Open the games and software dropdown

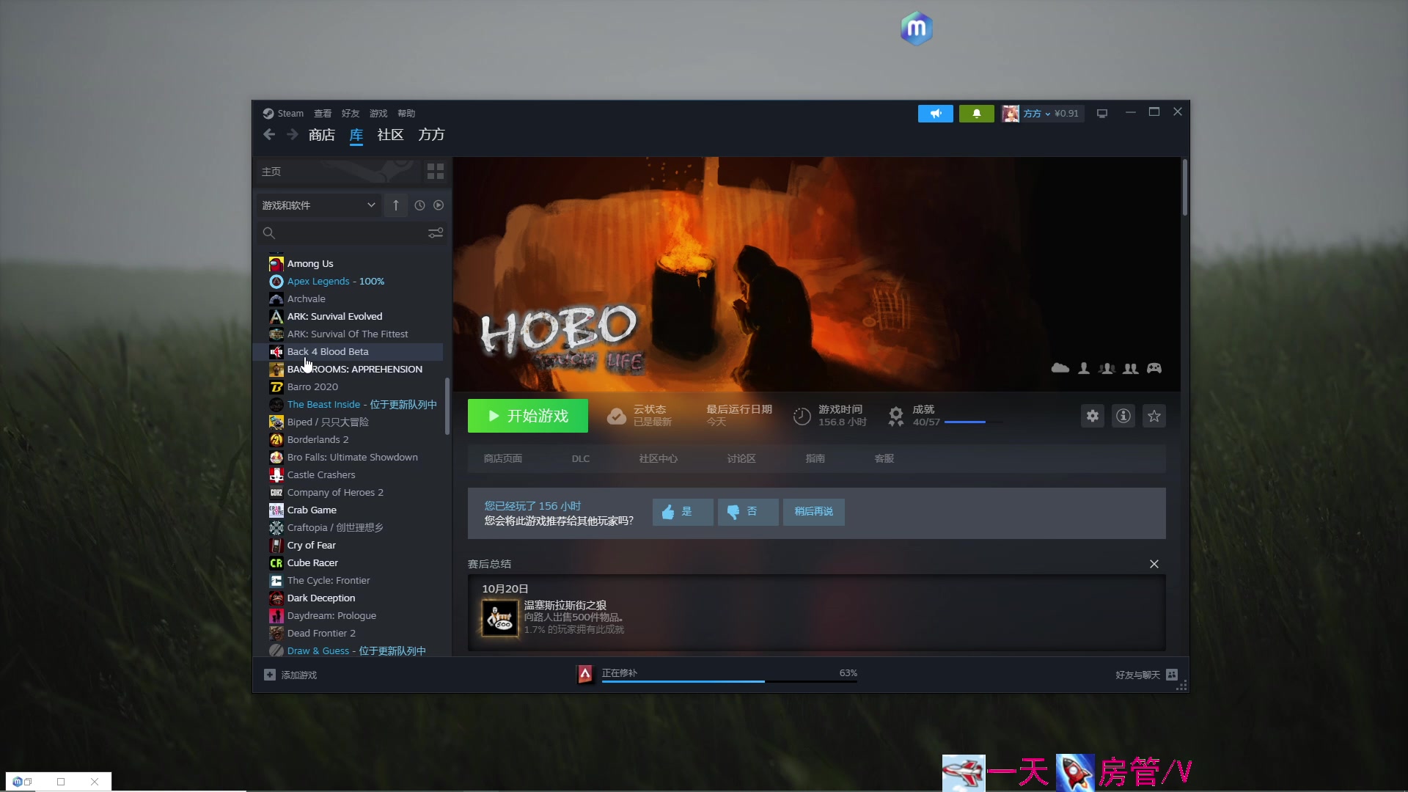(318, 205)
